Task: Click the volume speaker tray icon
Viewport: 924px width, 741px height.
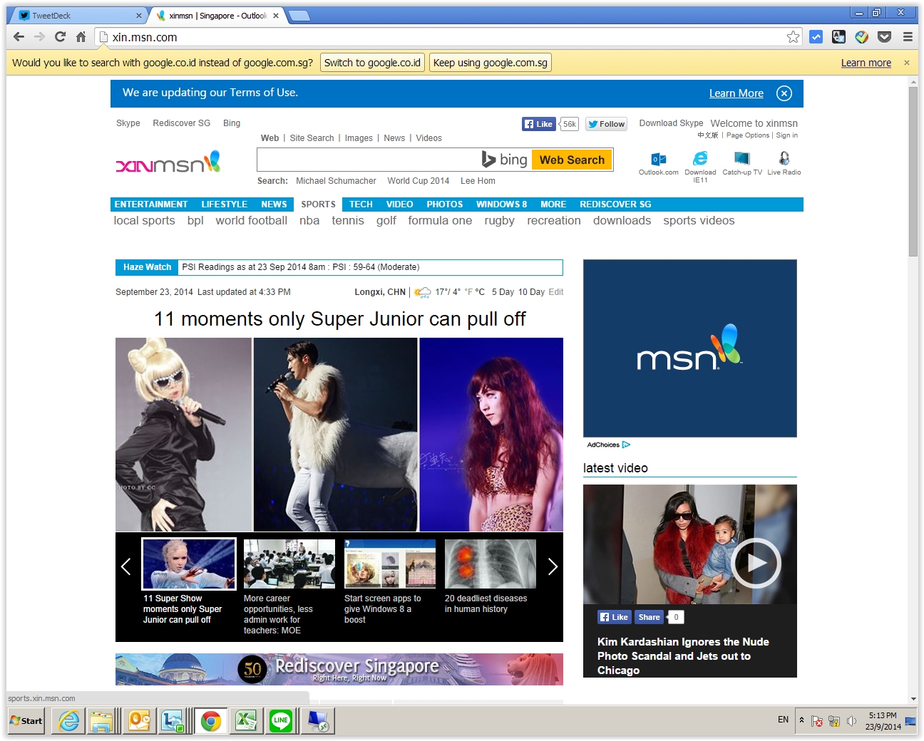Action: [851, 721]
